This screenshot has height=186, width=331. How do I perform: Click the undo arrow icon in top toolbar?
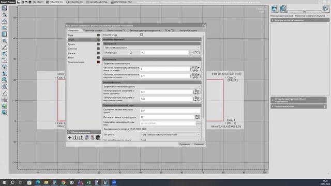[26, 2]
